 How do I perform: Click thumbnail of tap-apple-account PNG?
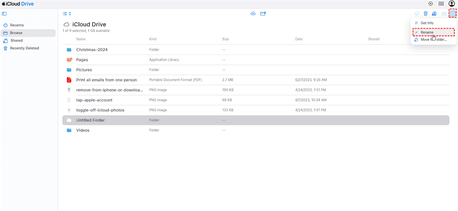point(69,100)
